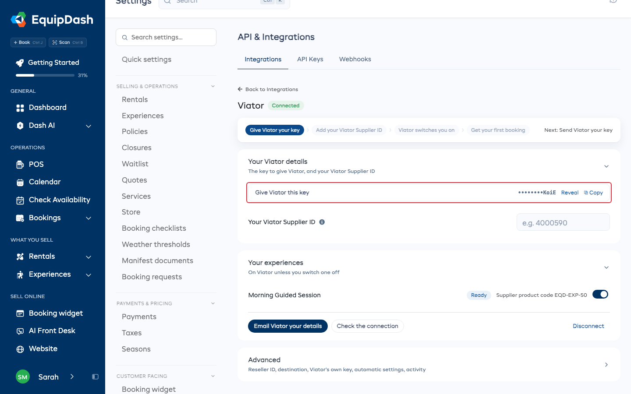The height and width of the screenshot is (394, 631).
Task: Click the Check Availability calendar-check icon
Action: tap(20, 200)
